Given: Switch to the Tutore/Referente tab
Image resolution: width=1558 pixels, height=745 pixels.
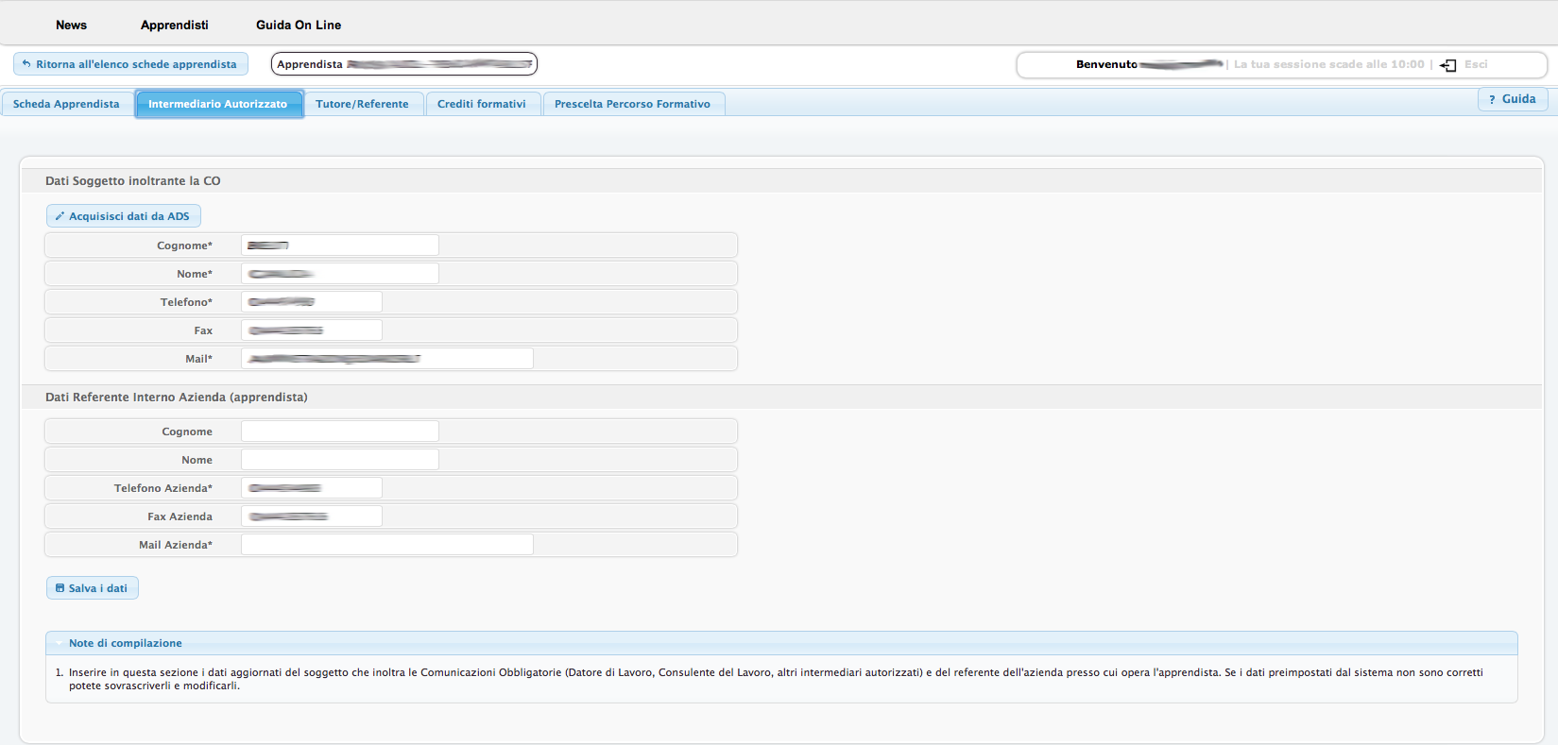Looking at the screenshot, I should (362, 104).
